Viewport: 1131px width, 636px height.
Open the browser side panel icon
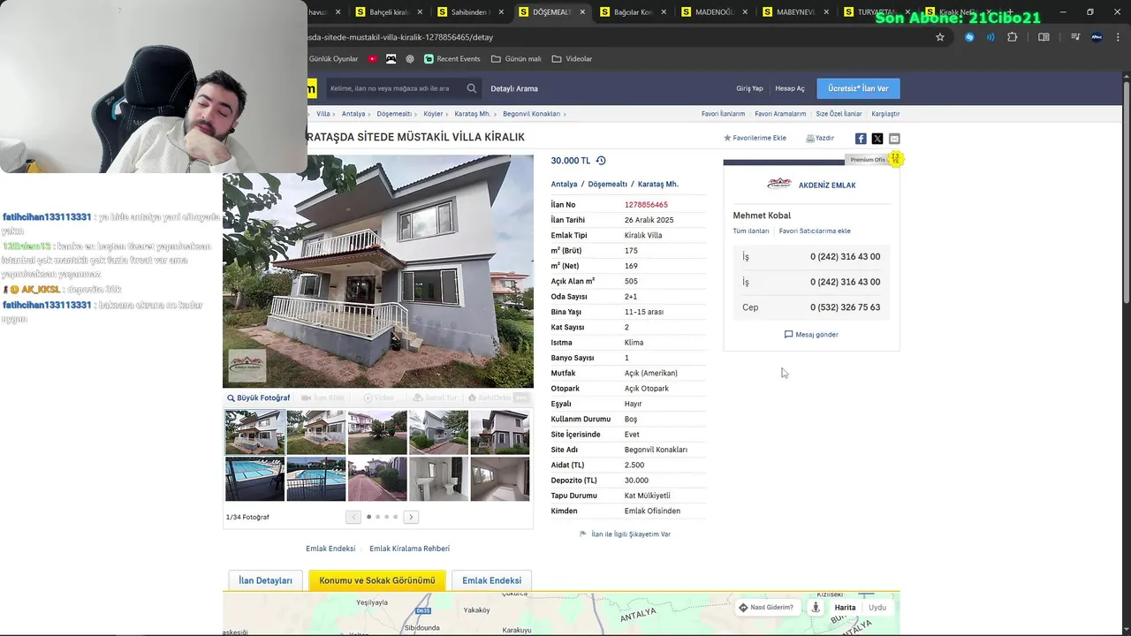click(1044, 37)
